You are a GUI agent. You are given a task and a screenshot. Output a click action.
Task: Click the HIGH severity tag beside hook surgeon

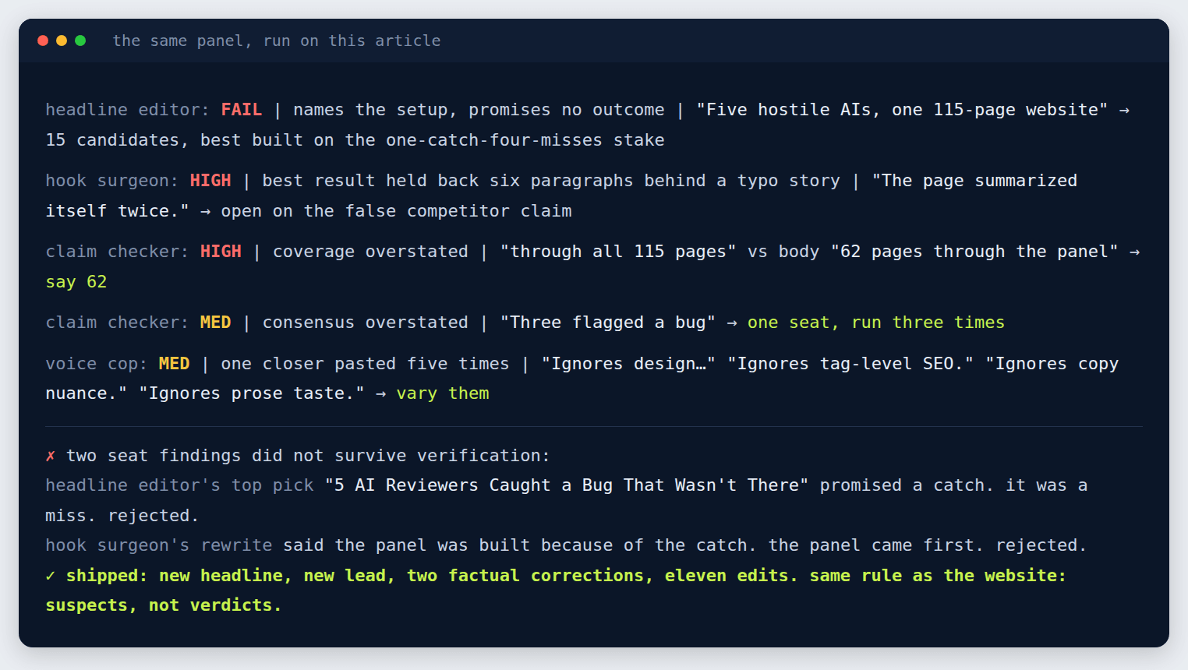tap(210, 181)
